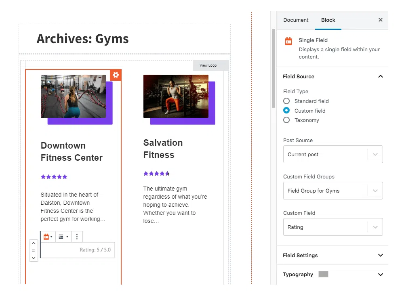Switch to the Document tab

296,20
